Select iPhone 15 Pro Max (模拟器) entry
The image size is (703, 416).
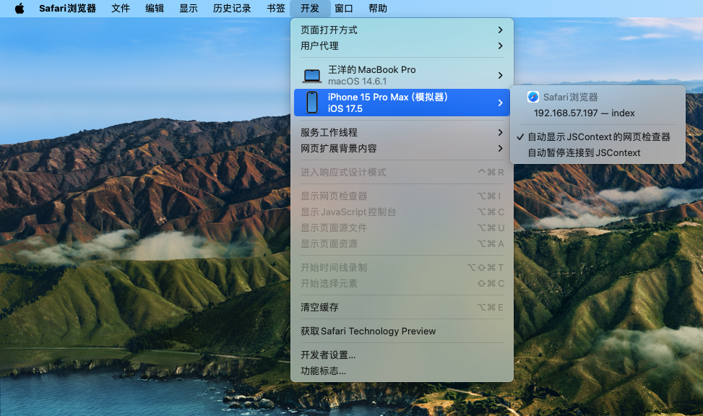pyautogui.click(x=402, y=103)
